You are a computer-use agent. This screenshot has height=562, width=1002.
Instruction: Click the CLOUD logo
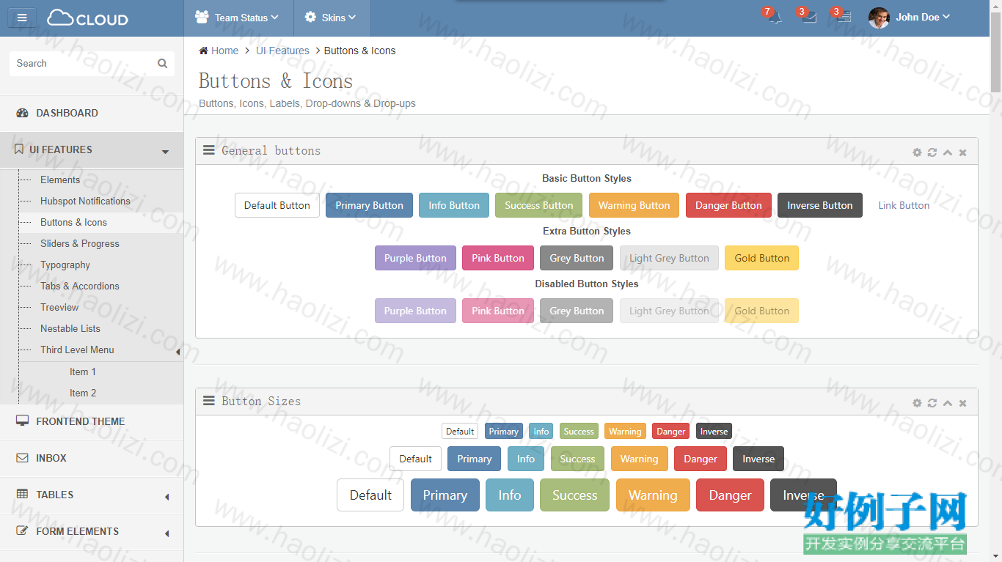click(x=87, y=18)
